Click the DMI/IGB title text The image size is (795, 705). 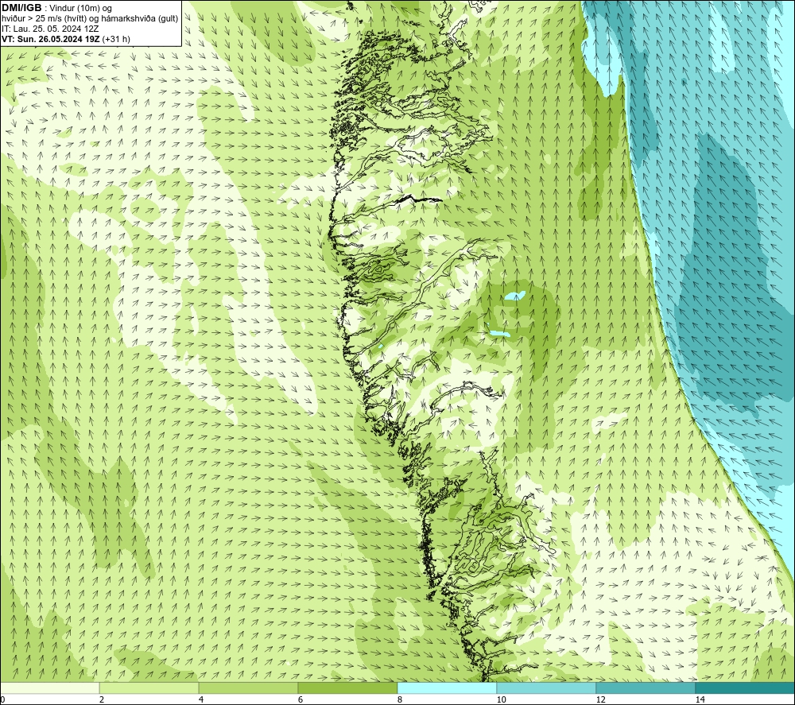pos(21,8)
